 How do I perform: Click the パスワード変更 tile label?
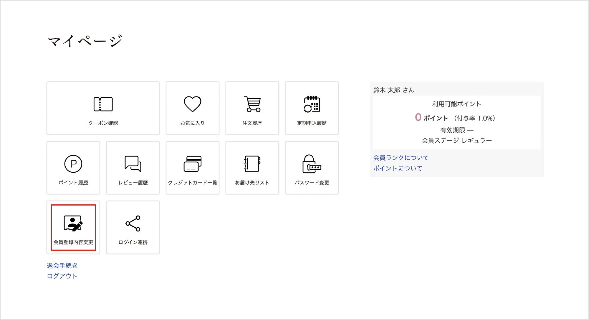pyautogui.click(x=312, y=183)
